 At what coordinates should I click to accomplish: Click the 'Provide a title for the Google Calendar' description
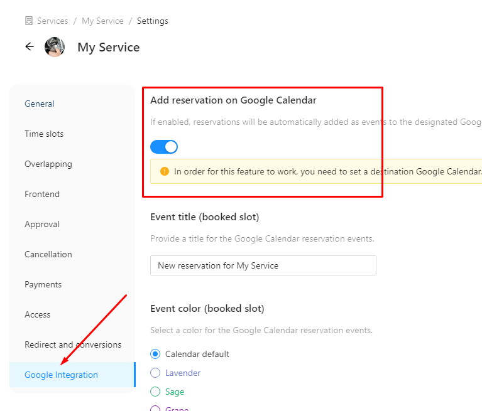(x=262, y=238)
